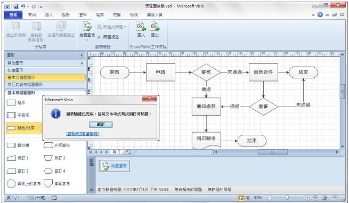The width and height of the screenshot is (349, 203).
Task: Click the Redo icon in quick access toolbar
Action: 34,6
